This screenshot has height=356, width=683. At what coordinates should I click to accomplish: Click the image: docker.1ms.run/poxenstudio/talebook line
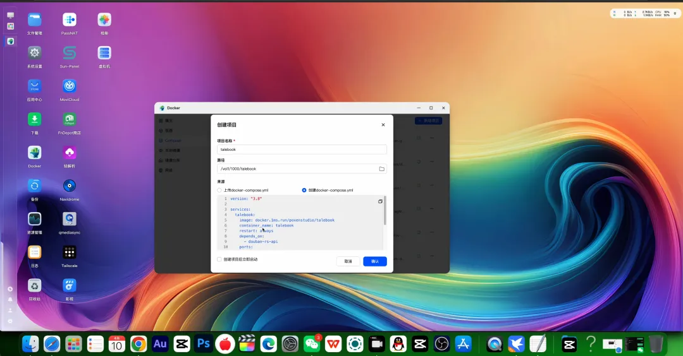(286, 220)
